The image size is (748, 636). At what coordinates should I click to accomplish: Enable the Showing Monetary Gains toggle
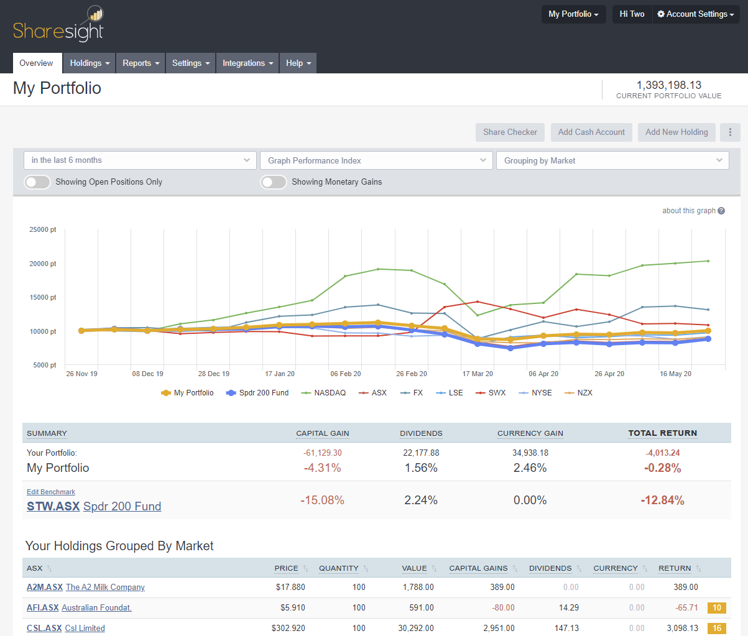coord(274,182)
